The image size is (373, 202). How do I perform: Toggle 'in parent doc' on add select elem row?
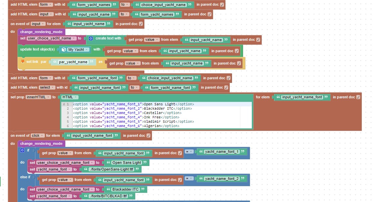226,88
